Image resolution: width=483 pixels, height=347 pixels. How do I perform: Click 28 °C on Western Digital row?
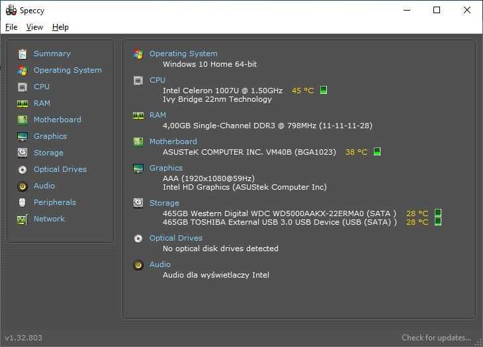point(417,213)
